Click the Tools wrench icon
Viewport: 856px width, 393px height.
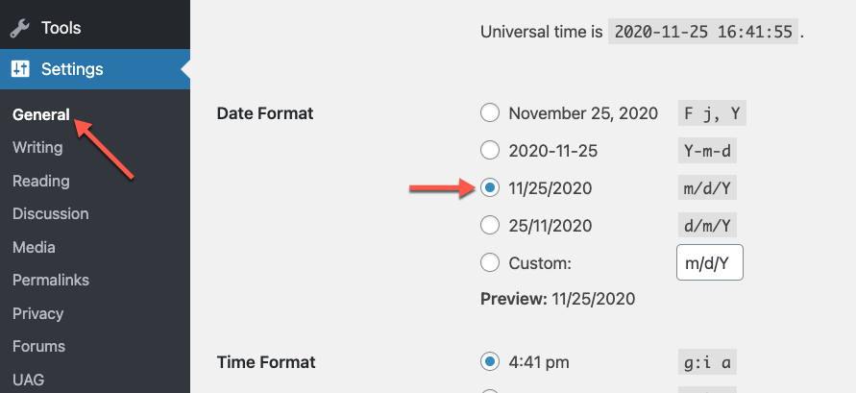pyautogui.click(x=20, y=28)
